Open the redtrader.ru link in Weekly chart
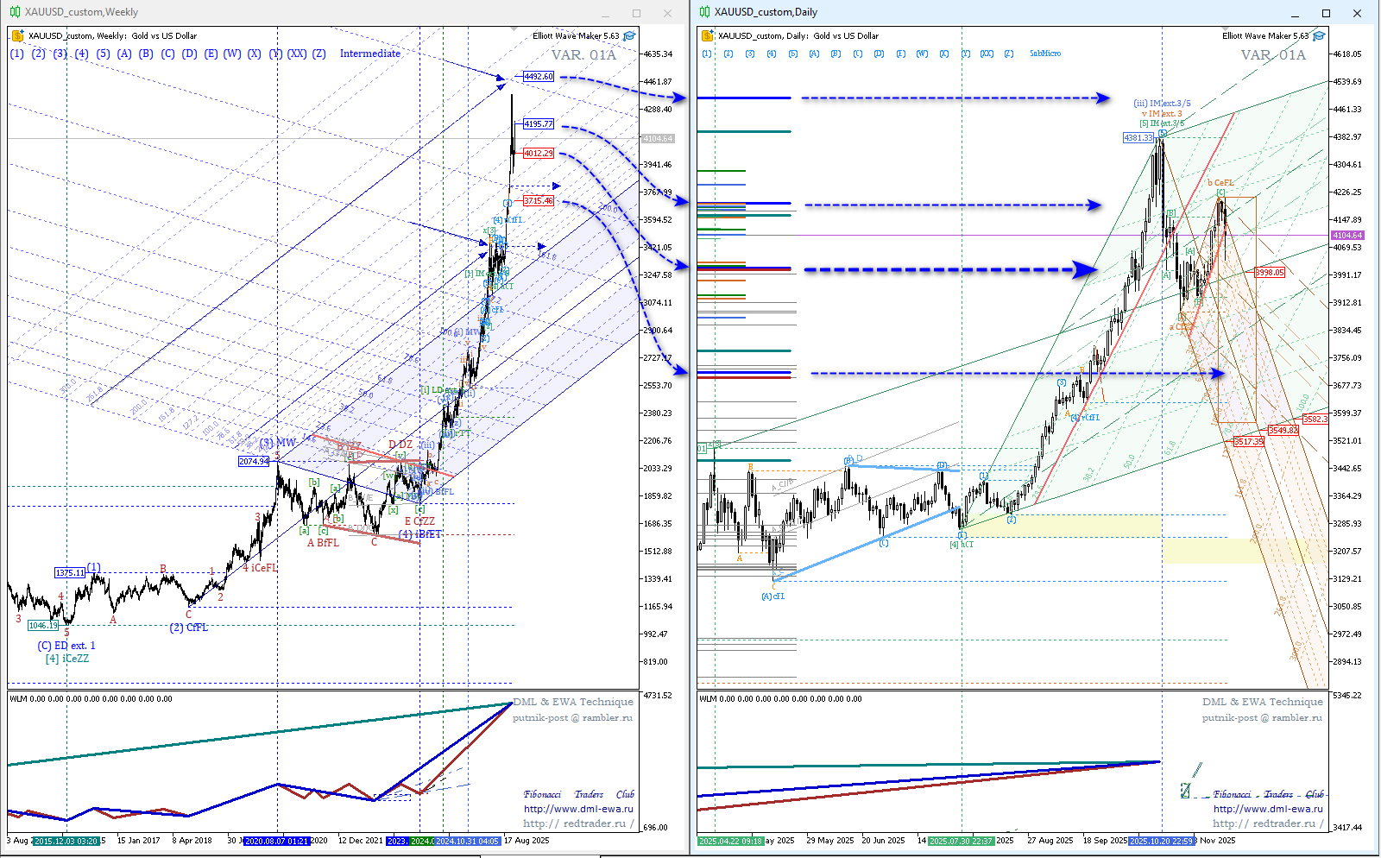Image resolution: width=1381 pixels, height=858 pixels. 578,823
